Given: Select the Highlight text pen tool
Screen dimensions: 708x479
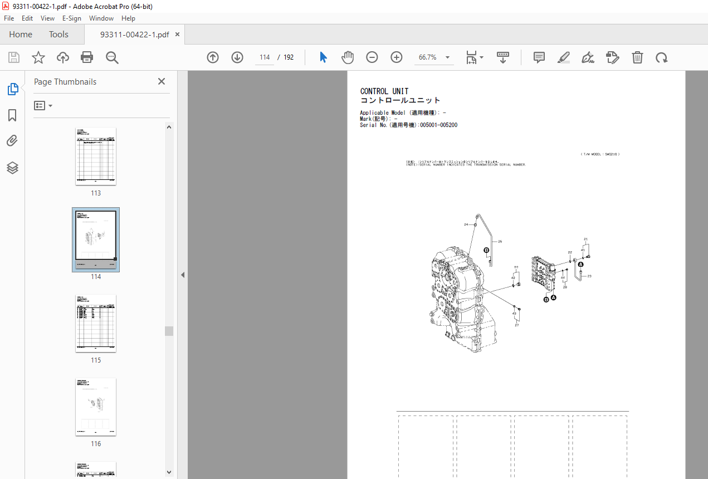Looking at the screenshot, I should pos(564,57).
